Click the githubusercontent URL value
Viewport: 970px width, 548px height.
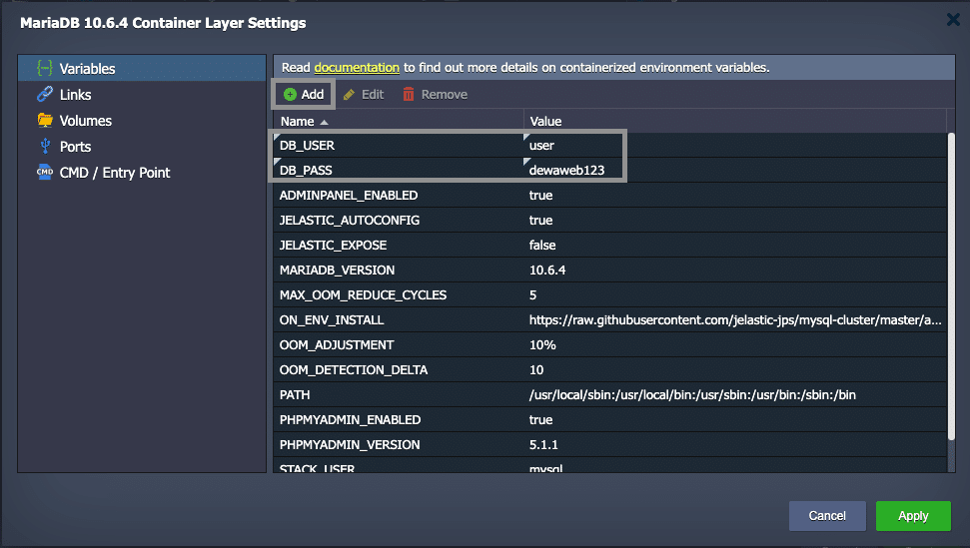(x=735, y=320)
